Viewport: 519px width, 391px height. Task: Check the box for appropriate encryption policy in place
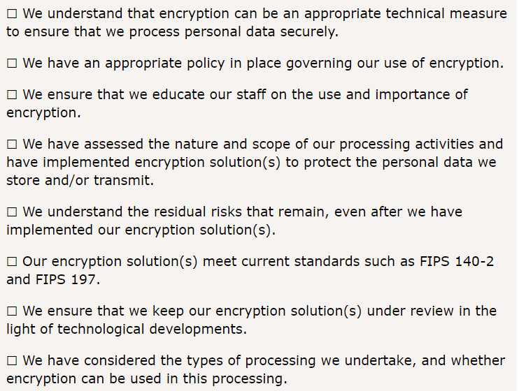13,63
